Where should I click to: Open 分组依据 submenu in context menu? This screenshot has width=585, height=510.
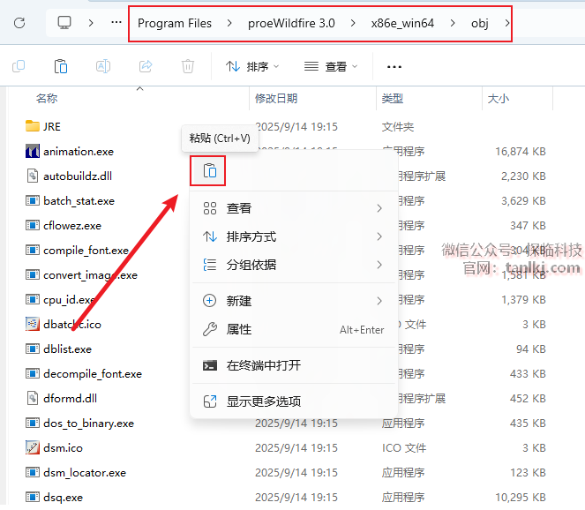293,265
